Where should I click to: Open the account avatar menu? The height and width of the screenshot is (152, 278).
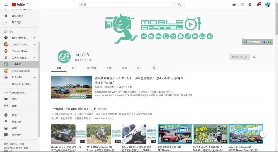[x=267, y=5]
